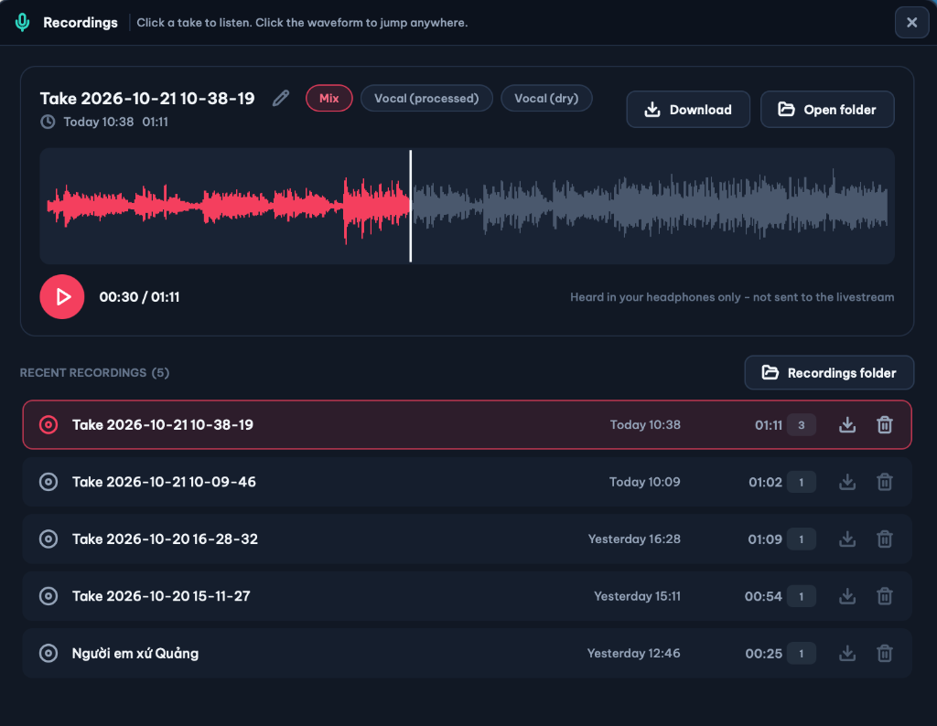Screen dimensions: 937x726
Task: Click the Download button for the current take
Action: point(688,109)
